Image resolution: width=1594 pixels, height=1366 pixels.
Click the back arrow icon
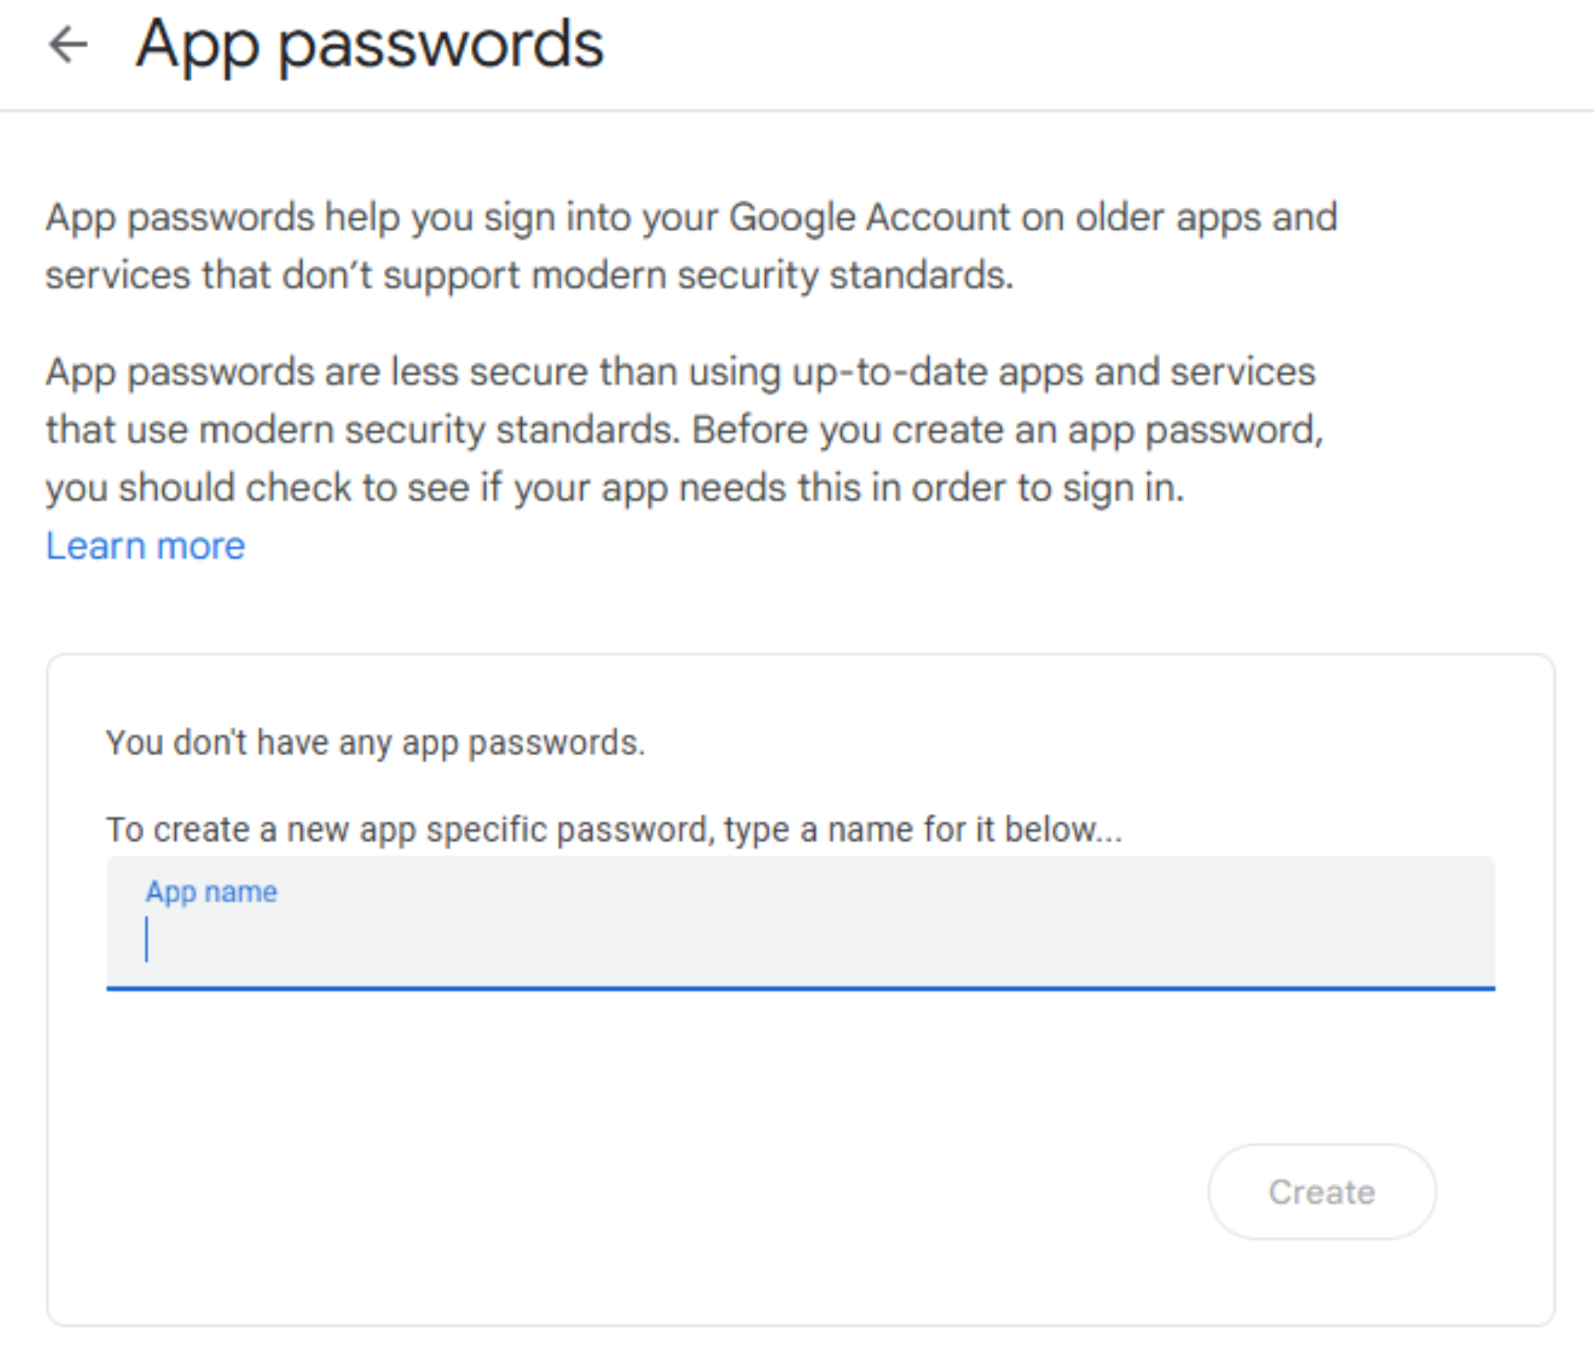[x=69, y=45]
